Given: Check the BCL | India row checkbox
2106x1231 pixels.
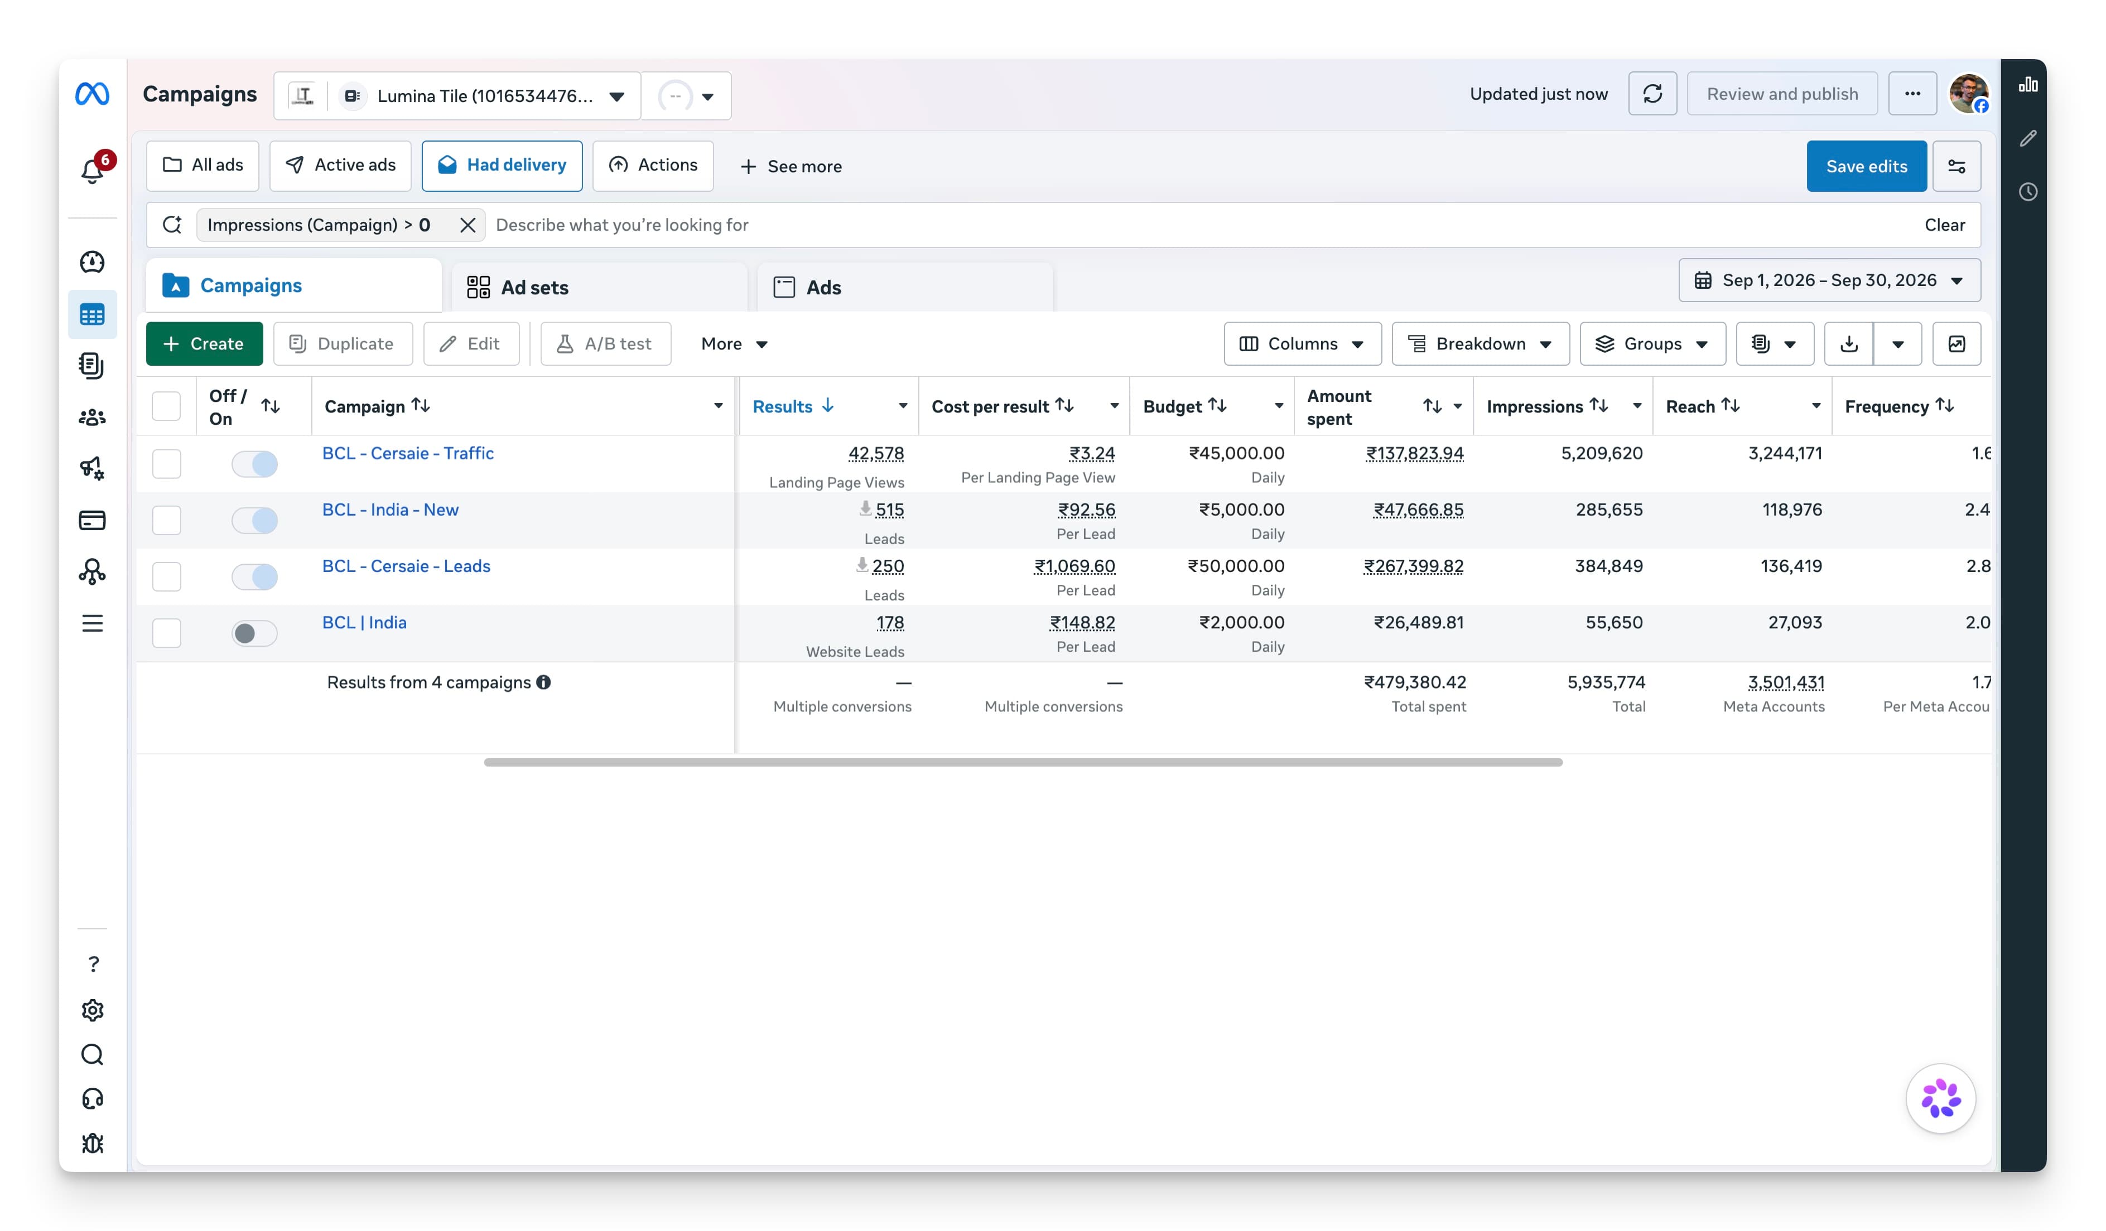Looking at the screenshot, I should 166,633.
